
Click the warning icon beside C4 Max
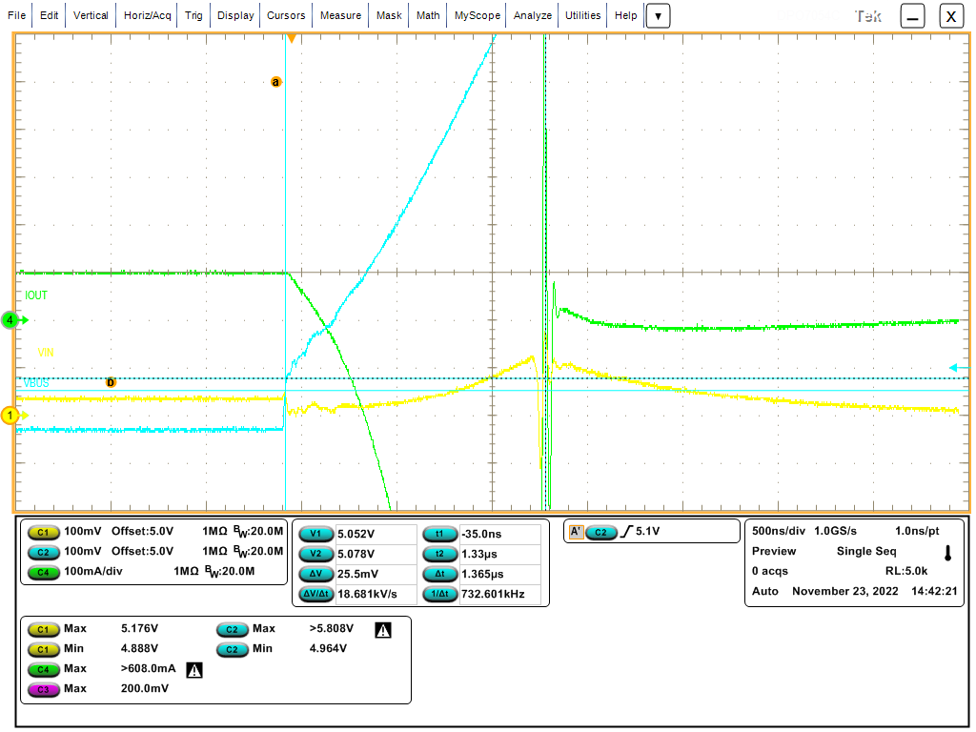[194, 670]
